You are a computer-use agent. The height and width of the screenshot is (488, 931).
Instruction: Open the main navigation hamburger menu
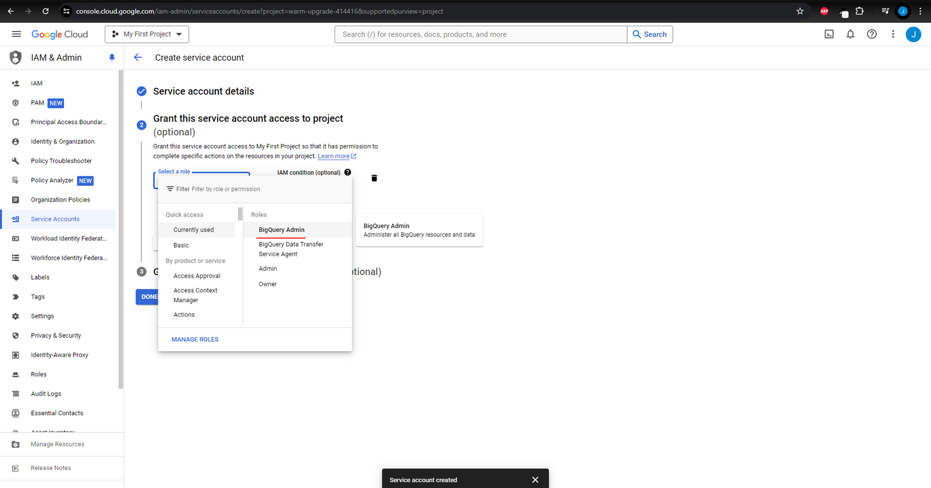pos(16,34)
